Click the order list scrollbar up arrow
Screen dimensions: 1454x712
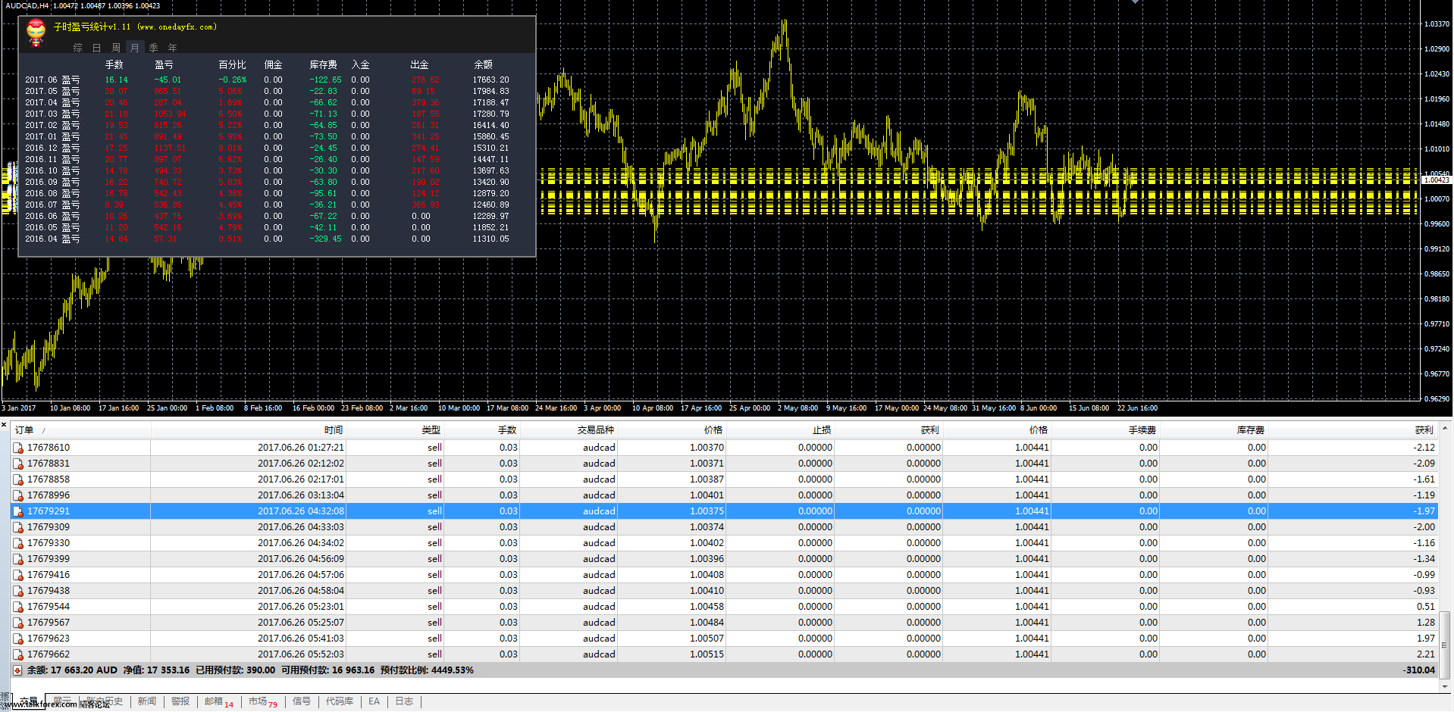[x=1445, y=429]
